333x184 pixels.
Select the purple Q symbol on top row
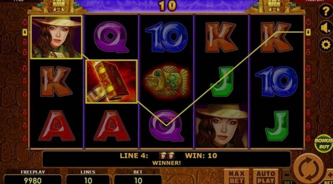(111, 37)
